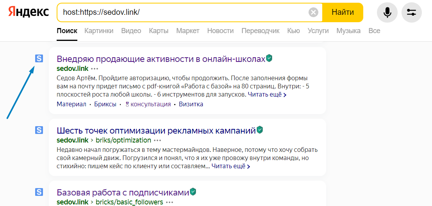Viewport: 432px width, 206px height.
Task: Open the Кью tab
Action: click(293, 31)
